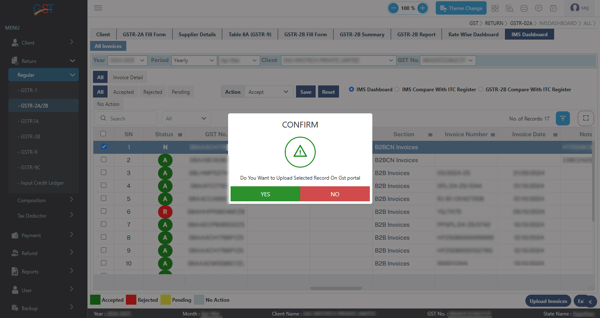Open GSTR-3B from the sidebar menu
Viewport: 600px width, 318px height.
(30, 137)
